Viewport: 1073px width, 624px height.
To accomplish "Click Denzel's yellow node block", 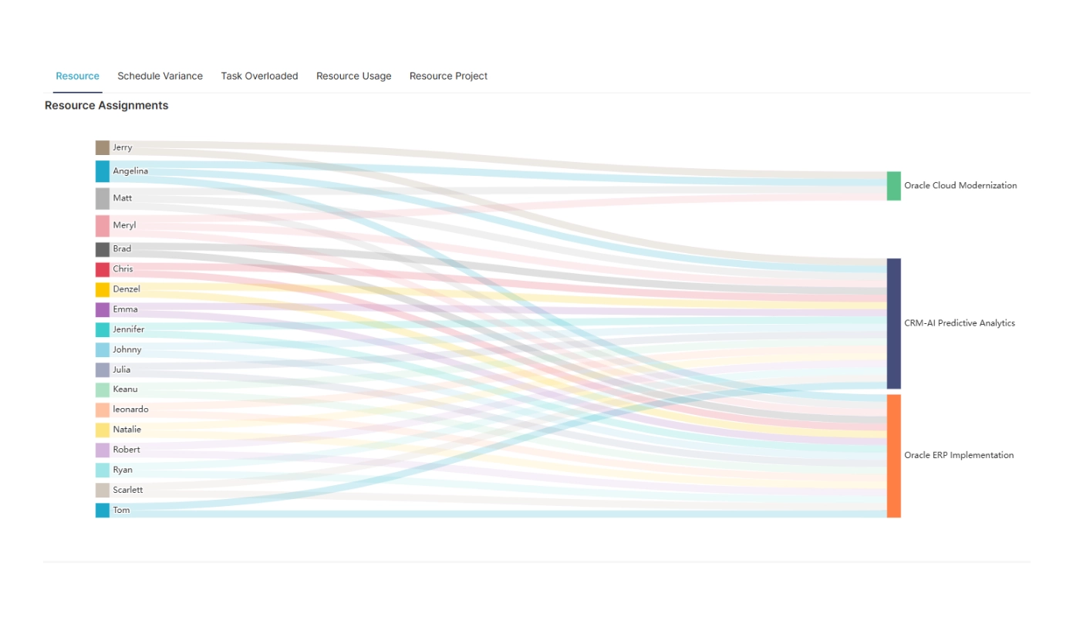I will pos(103,289).
